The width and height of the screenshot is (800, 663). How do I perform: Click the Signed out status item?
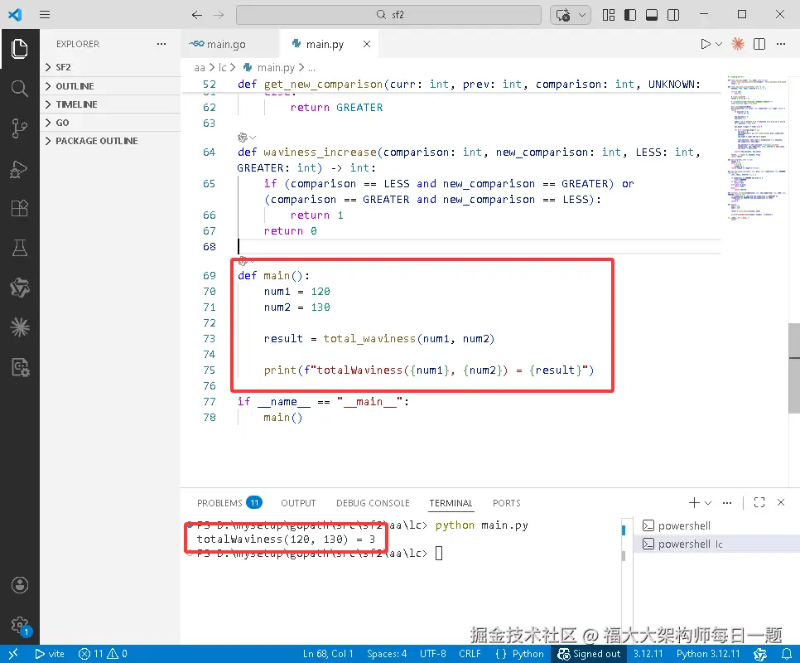589,654
